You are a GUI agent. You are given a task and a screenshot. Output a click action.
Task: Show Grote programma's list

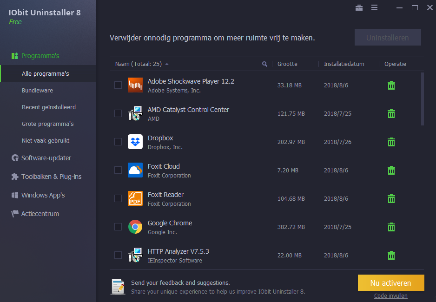48,124
